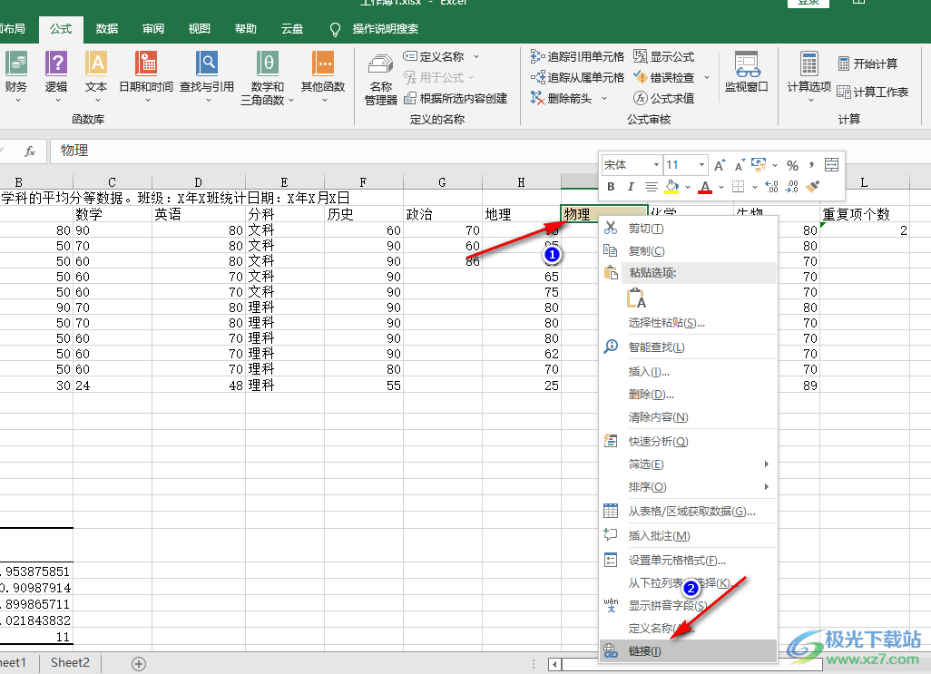Click Define Name (定义名称) button
This screenshot has width=931, height=674.
point(434,56)
